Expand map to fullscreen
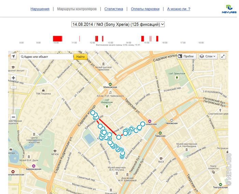The width and height of the screenshot is (239, 194). [223, 56]
